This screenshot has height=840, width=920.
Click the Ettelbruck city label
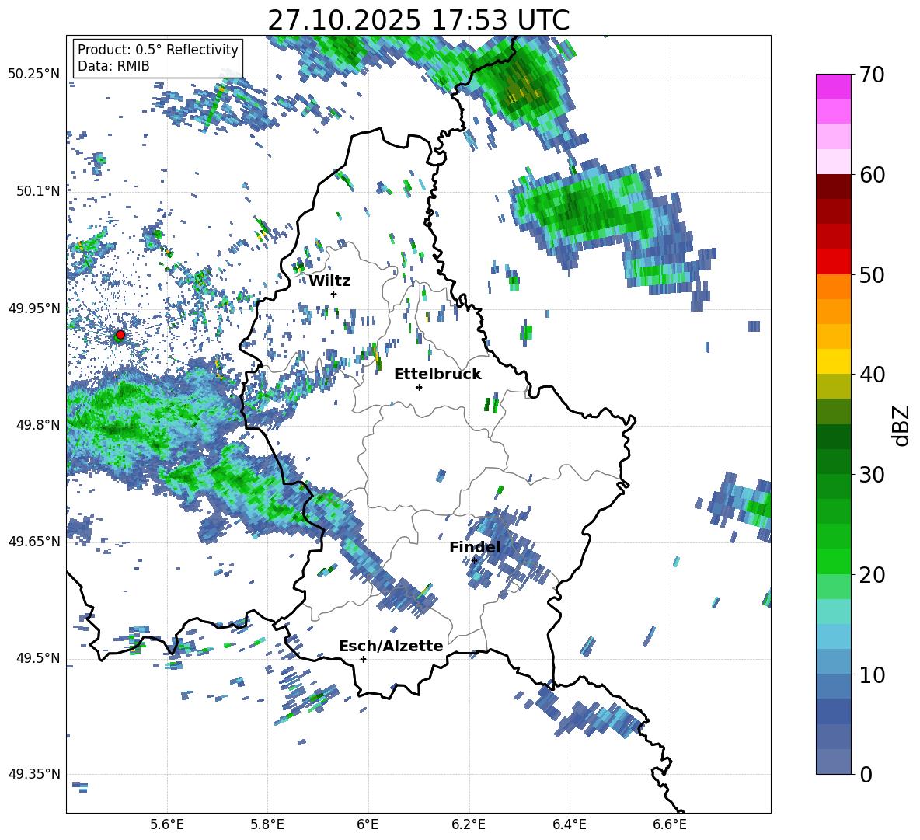(437, 375)
